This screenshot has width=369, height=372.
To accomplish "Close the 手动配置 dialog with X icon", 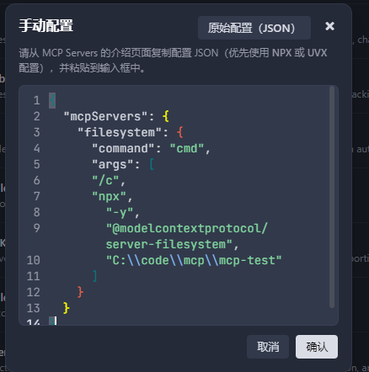I will tap(329, 26).
